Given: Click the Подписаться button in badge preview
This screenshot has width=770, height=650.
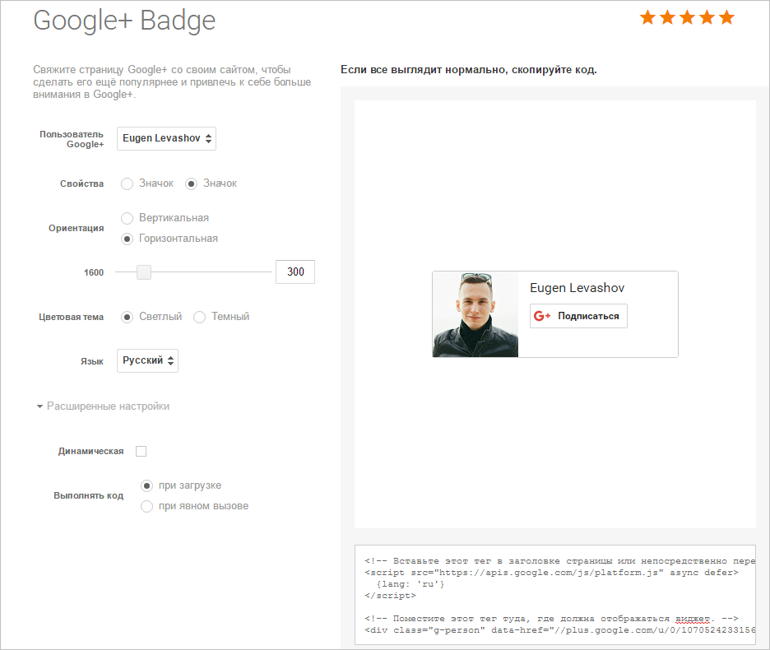Looking at the screenshot, I should point(578,316).
